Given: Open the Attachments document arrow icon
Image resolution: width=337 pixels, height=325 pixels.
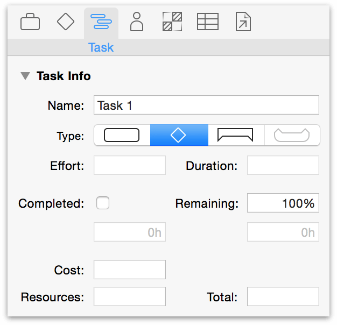Looking at the screenshot, I should (243, 22).
